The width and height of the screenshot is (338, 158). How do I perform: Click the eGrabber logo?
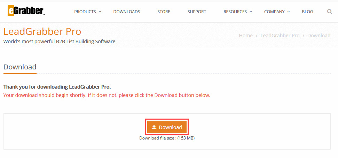pos(26,10)
